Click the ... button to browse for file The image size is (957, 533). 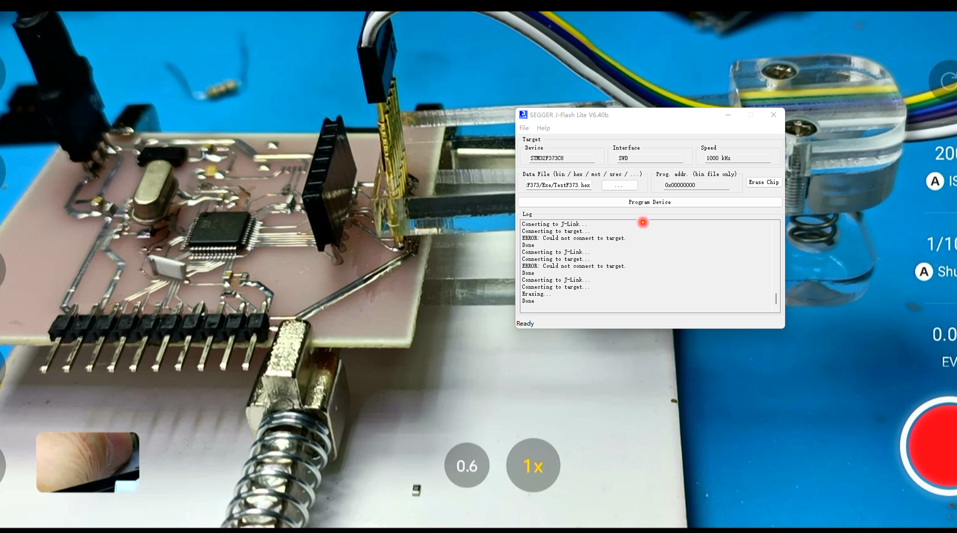619,185
